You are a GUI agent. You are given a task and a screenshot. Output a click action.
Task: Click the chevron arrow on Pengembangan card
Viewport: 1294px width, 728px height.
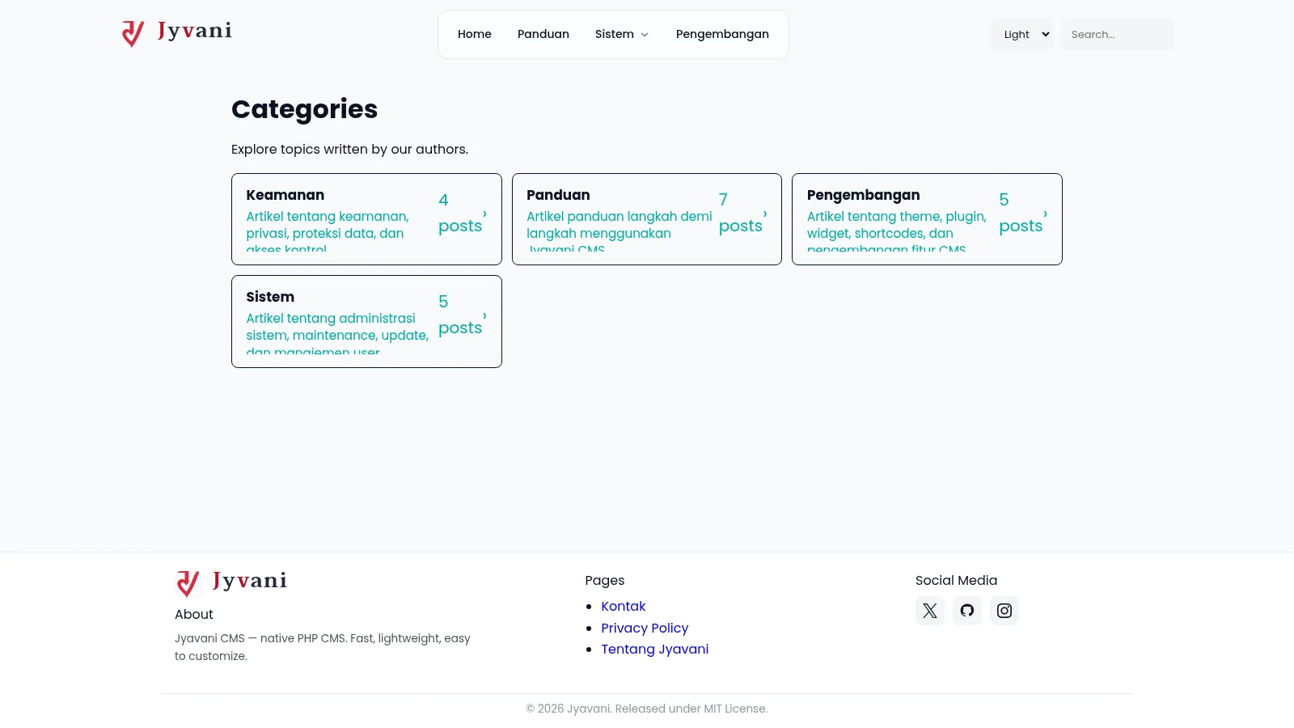pos(1045,214)
